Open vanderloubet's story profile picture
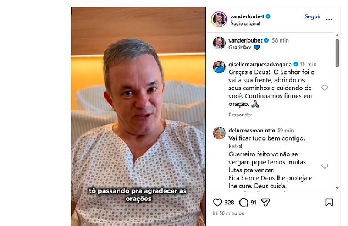The image size is (348, 226). 219,19
